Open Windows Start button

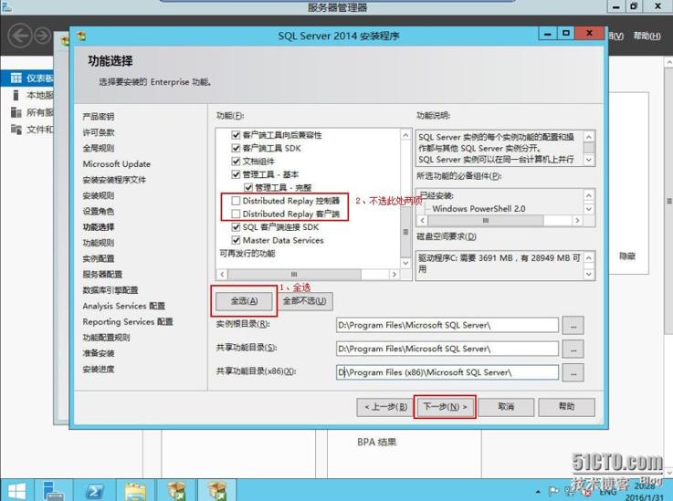(16, 491)
